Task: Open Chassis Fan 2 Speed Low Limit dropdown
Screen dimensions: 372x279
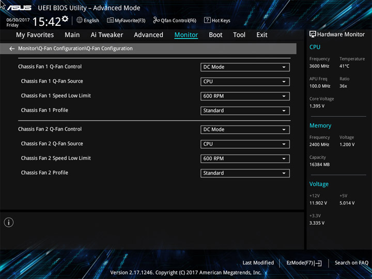Action: pos(245,159)
